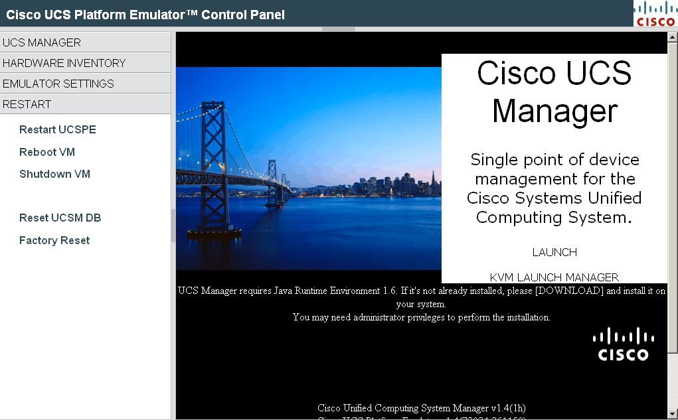Click the [DOWNLOAD] Java runtime link
The height and width of the screenshot is (420, 678).
point(570,291)
